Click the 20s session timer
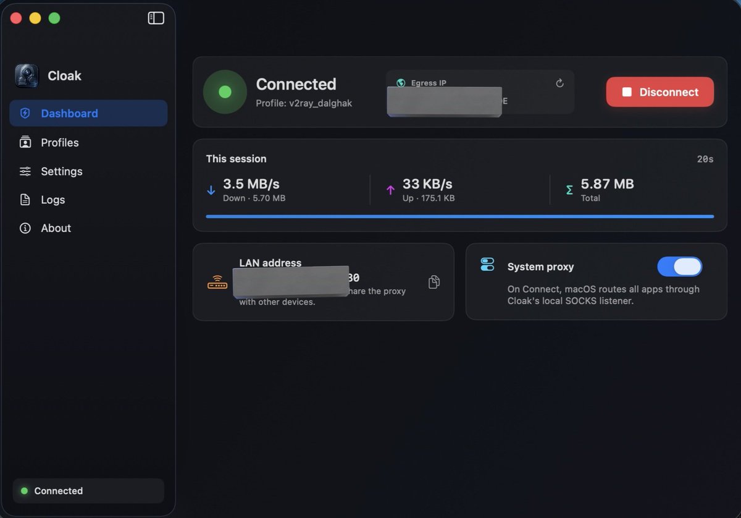 coord(705,159)
